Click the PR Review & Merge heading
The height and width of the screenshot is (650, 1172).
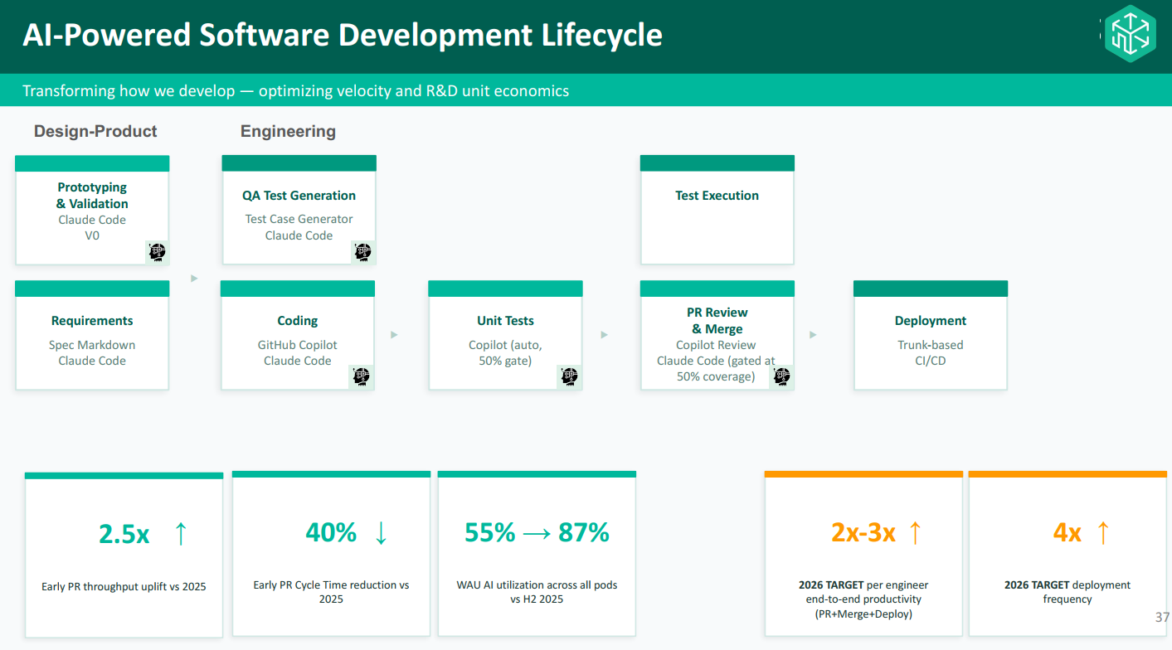pyautogui.click(x=717, y=321)
